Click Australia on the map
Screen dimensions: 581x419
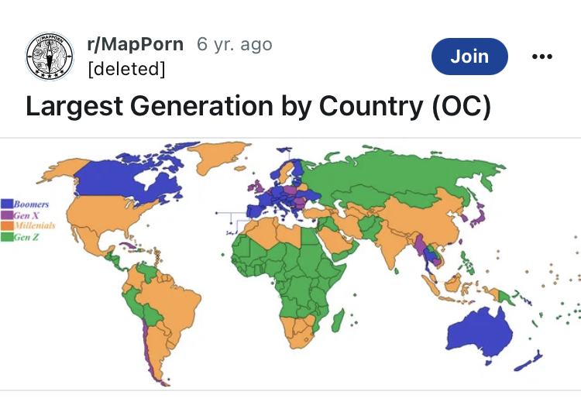click(x=480, y=332)
